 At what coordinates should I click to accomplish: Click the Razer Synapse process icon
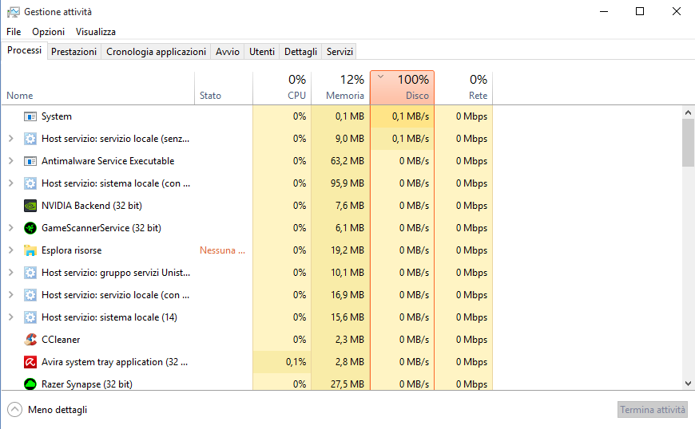[30, 384]
